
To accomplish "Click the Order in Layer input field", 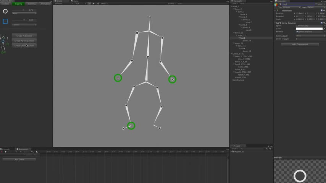I will tap(310, 39).
